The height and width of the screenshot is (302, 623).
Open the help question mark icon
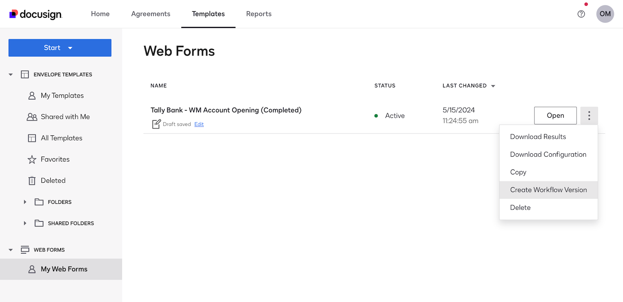point(581,14)
